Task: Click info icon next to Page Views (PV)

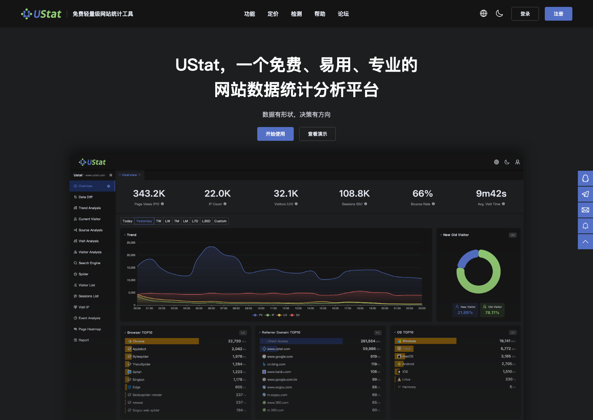Action: click(x=162, y=204)
